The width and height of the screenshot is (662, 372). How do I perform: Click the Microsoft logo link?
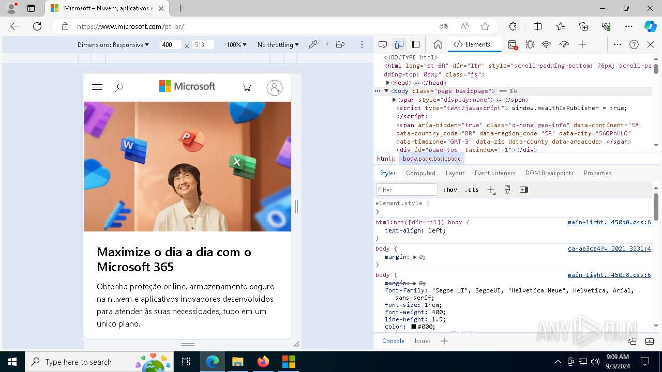[187, 86]
